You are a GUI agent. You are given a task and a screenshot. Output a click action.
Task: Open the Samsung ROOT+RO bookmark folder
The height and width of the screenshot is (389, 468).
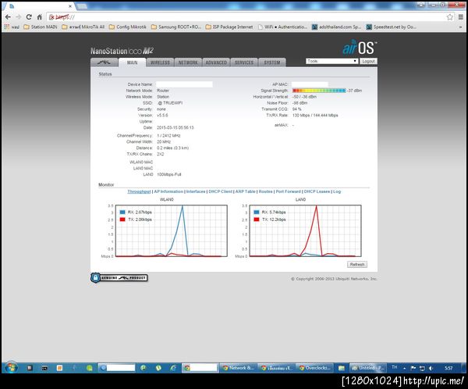coord(176,27)
